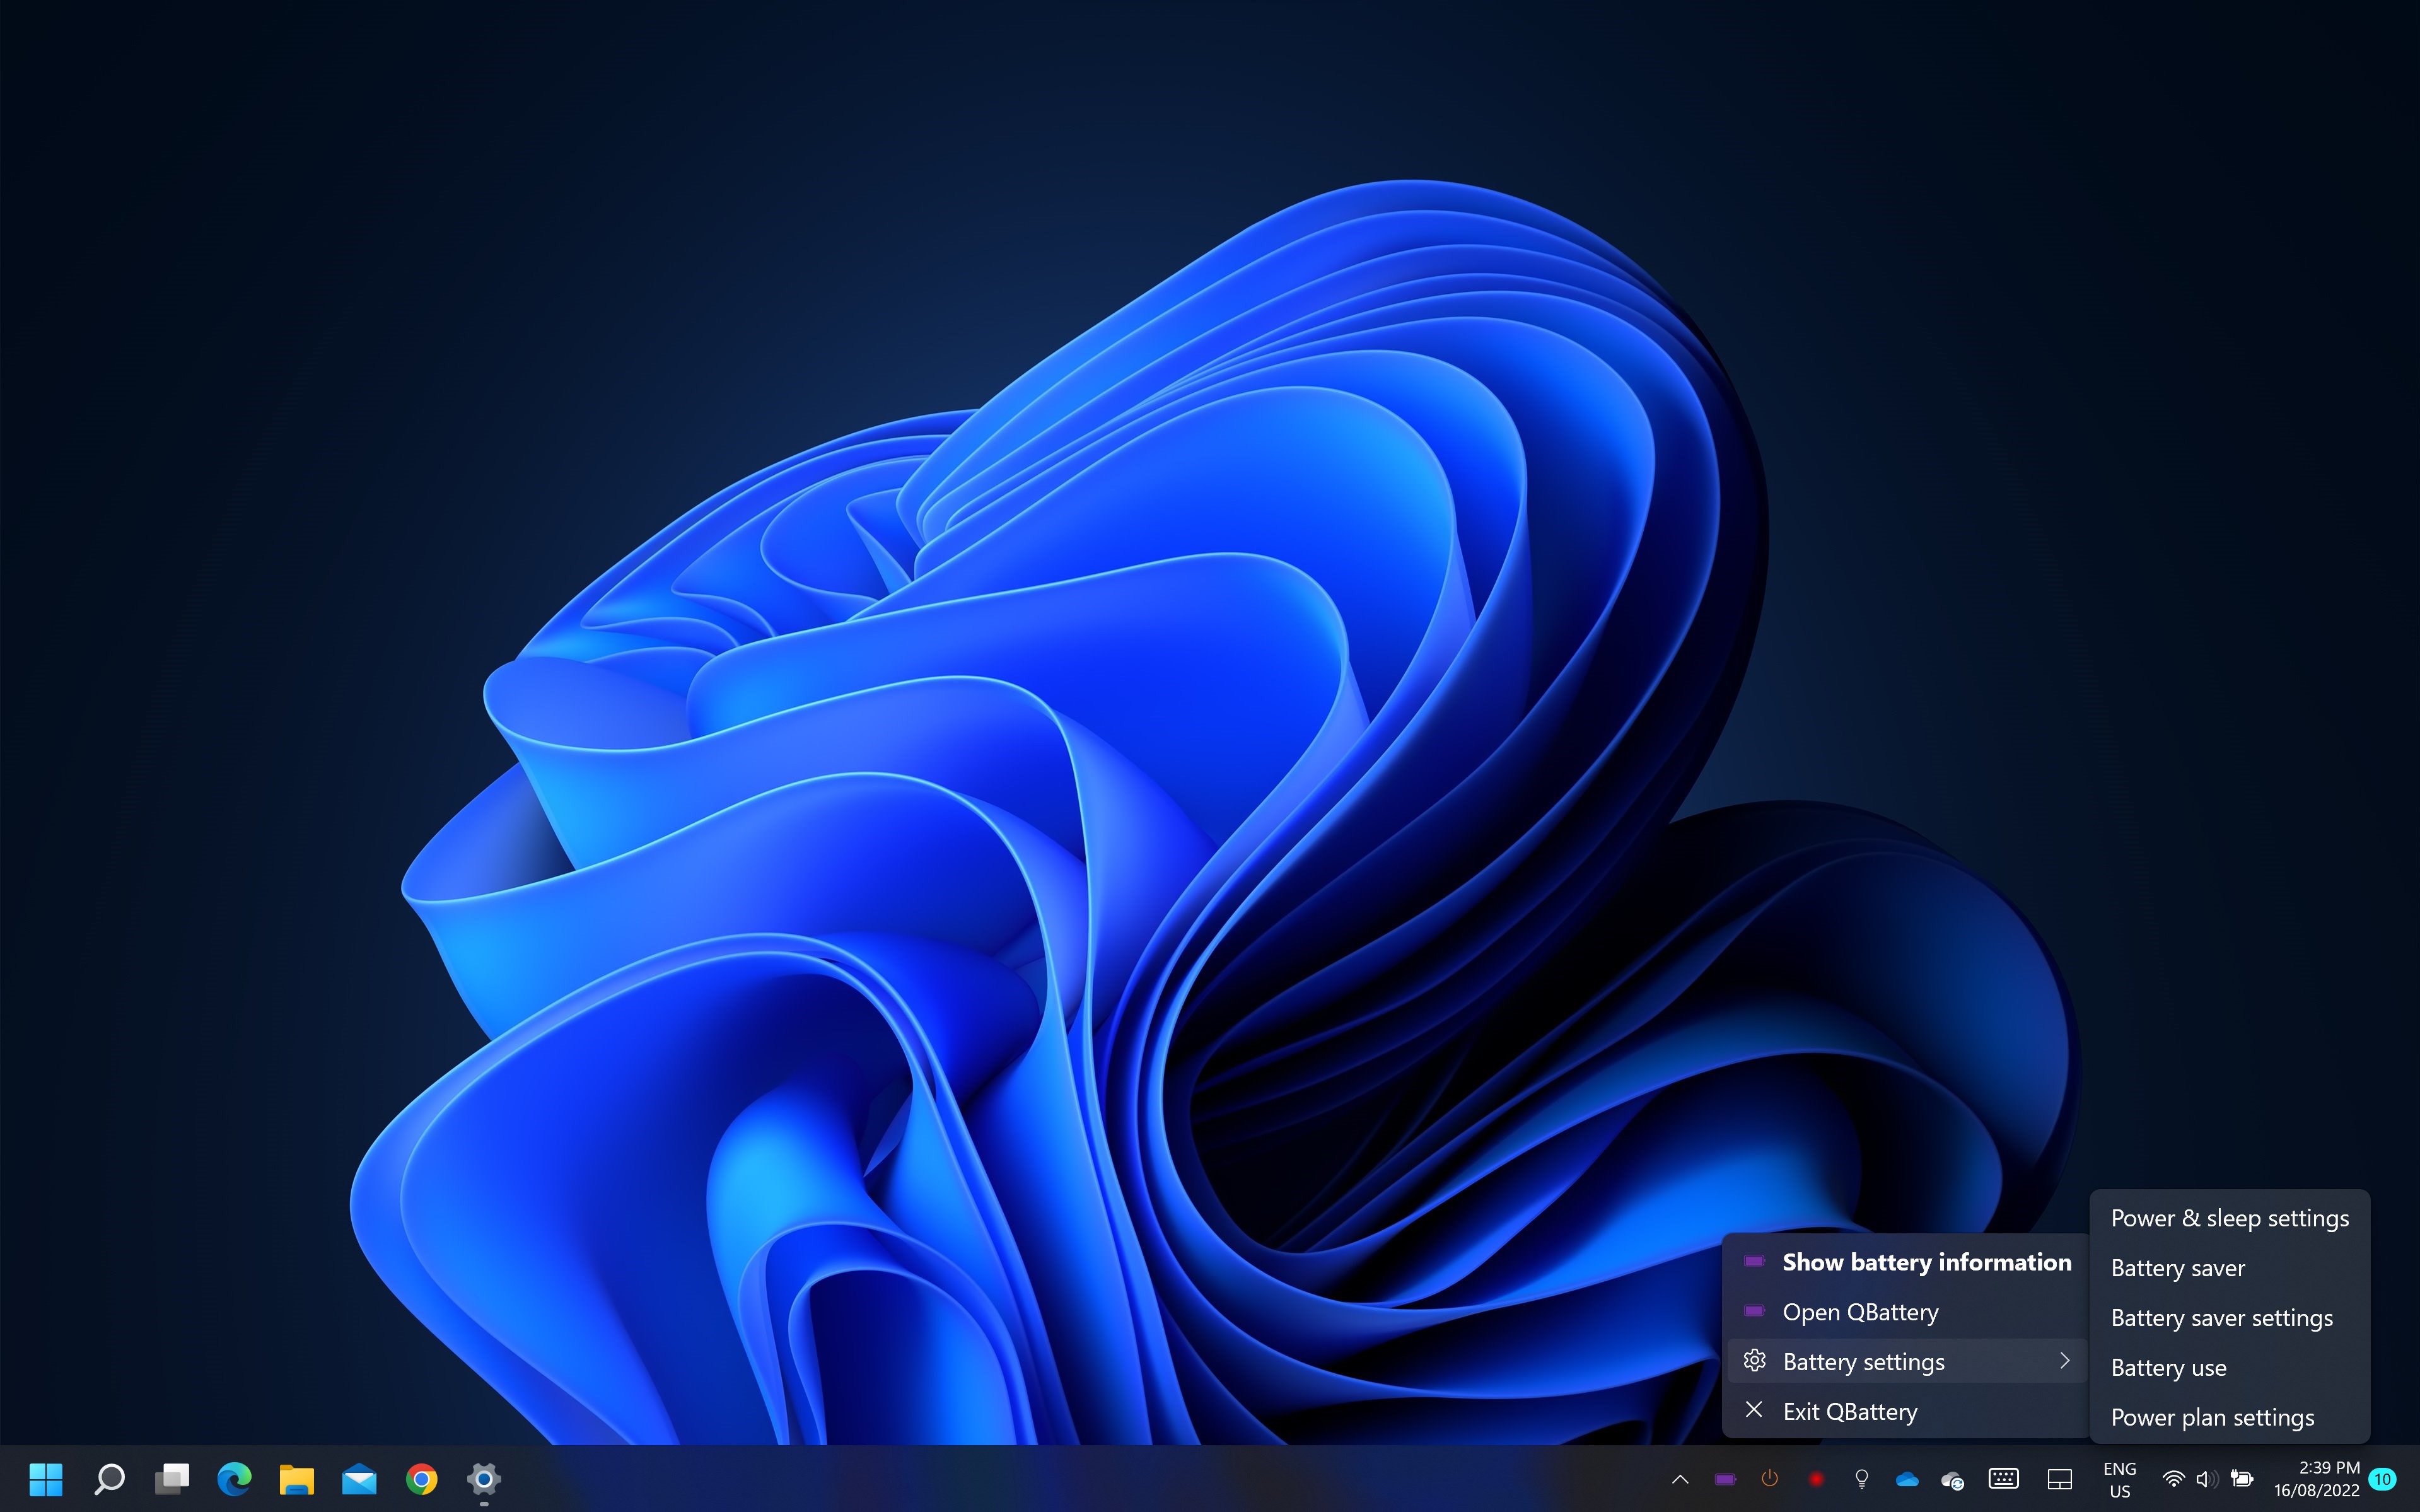Choose Open QBattery from the context menu

click(x=1860, y=1312)
